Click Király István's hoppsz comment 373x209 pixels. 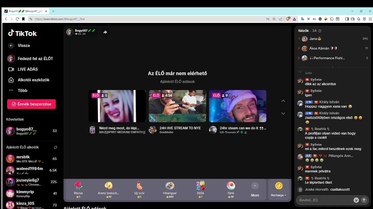[x=328, y=107]
